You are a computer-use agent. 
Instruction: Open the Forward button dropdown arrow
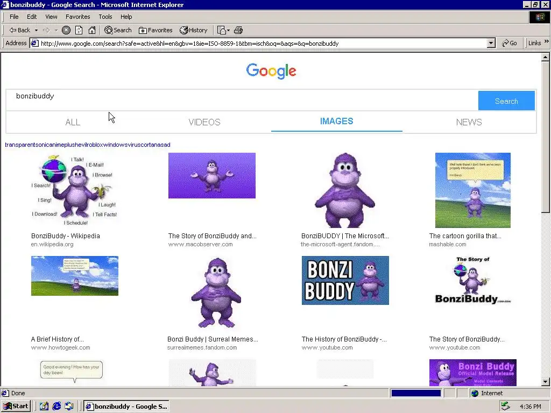(x=56, y=30)
